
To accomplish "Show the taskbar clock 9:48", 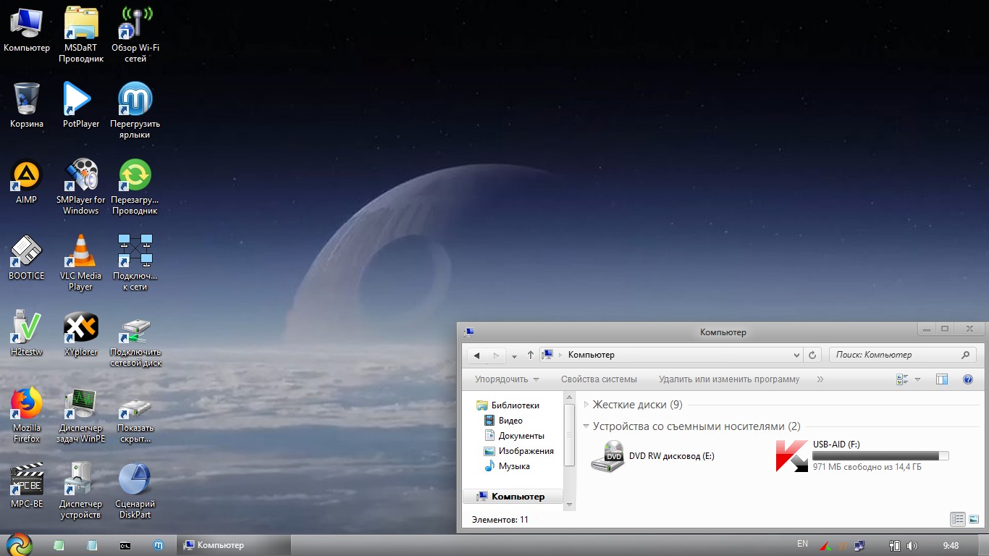I will click(x=951, y=545).
